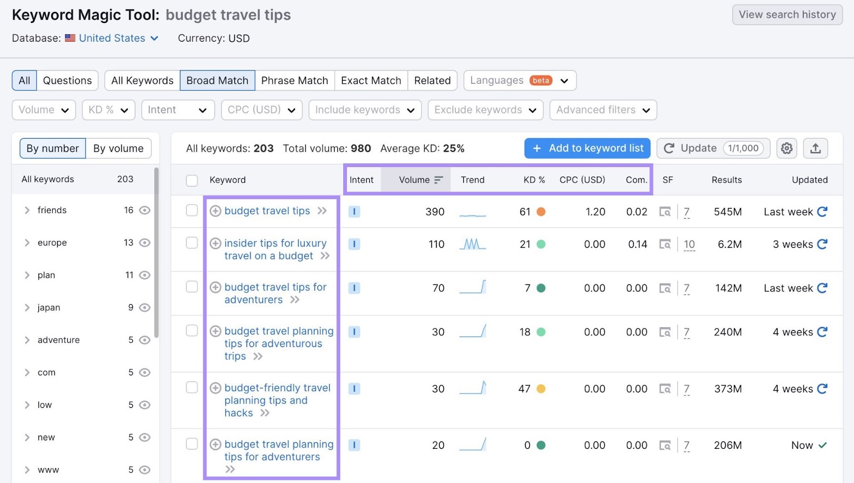This screenshot has width=854, height=483.
Task: Add budget travel tips via its plus icon
Action: [x=215, y=211]
